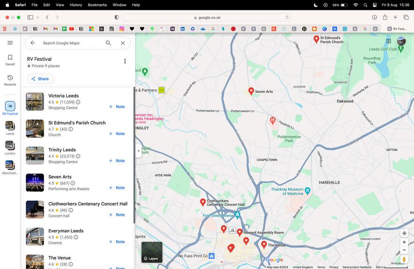The width and height of the screenshot is (414, 269).
Task: Add a note to Seven Arts
Action: pyautogui.click(x=117, y=188)
